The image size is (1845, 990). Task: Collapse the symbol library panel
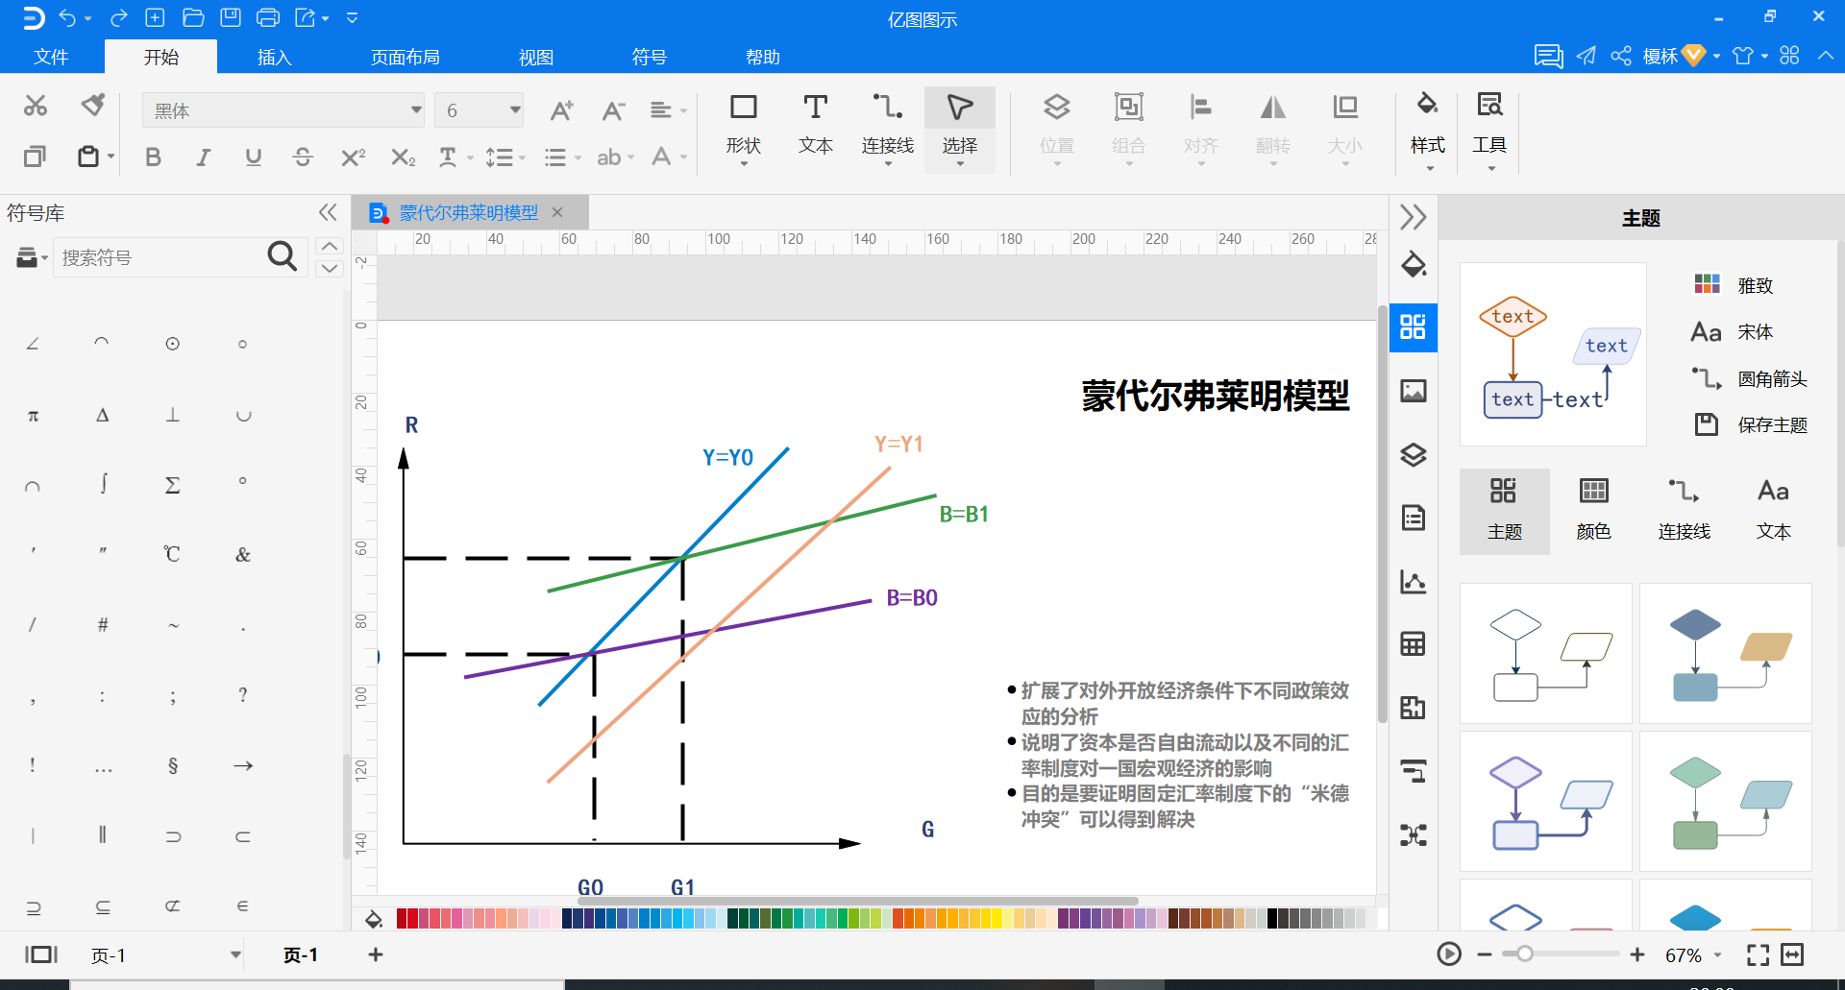point(328,212)
